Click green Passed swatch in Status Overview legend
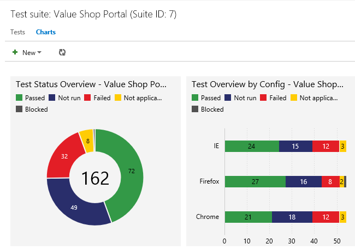This screenshot has height=250, width=355. (20, 98)
